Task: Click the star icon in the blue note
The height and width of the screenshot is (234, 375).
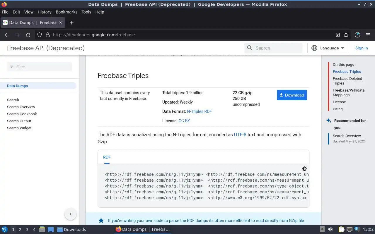Action: [x=101, y=221]
